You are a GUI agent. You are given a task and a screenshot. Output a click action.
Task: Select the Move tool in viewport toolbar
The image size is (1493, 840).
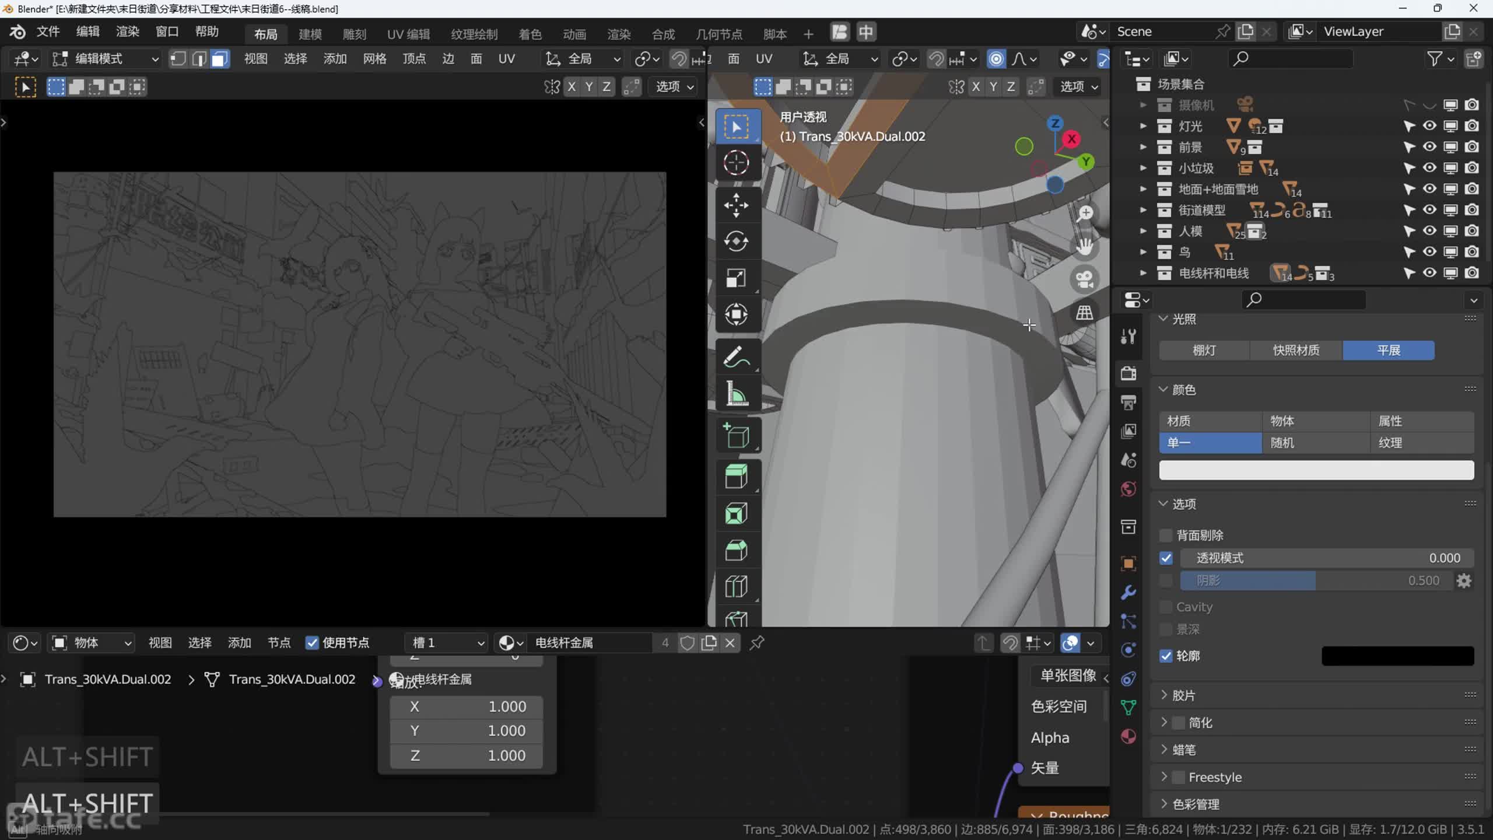736,205
